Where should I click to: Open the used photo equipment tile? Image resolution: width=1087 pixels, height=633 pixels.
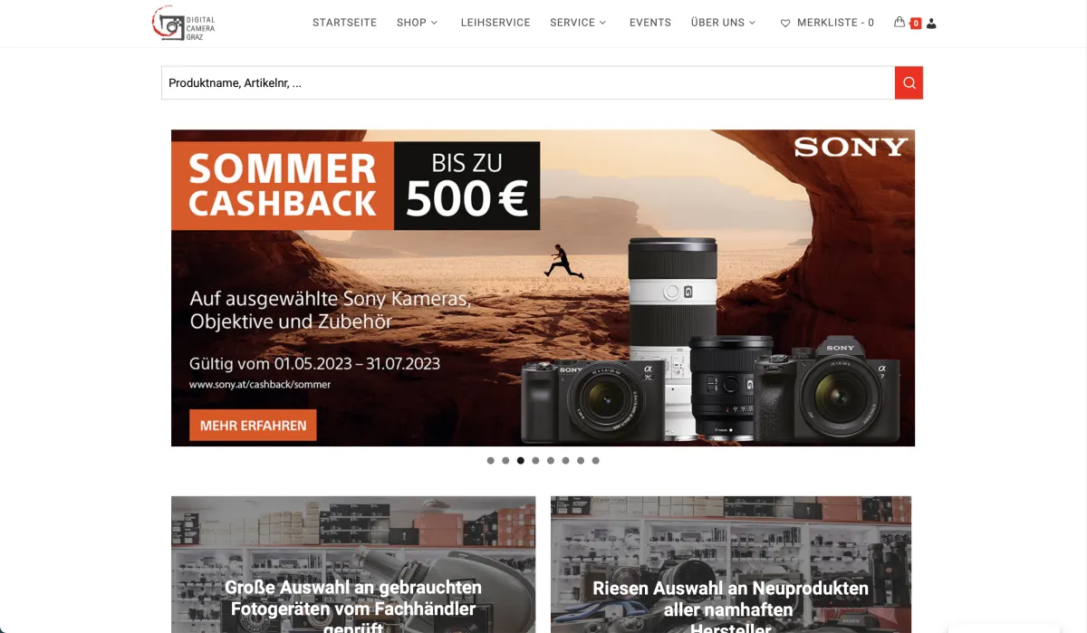point(353,564)
